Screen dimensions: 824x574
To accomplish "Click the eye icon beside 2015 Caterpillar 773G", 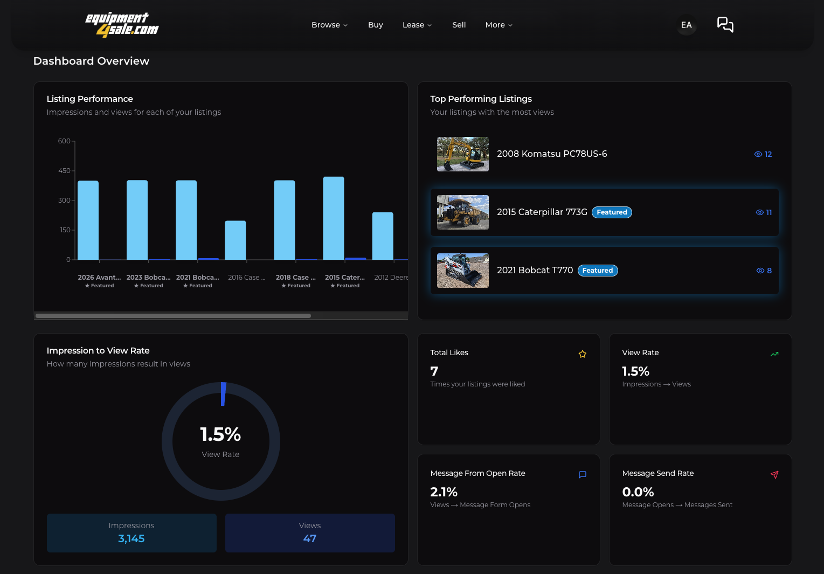I will 759,212.
